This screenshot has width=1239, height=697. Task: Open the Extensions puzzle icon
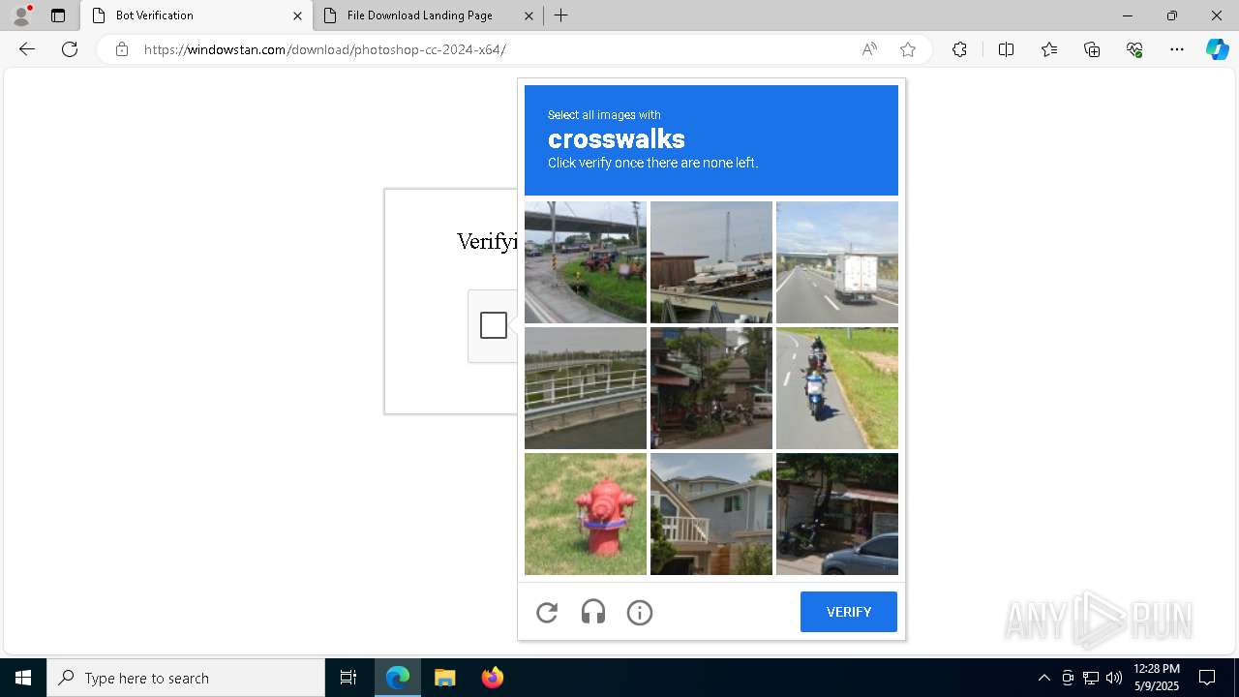pos(959,49)
